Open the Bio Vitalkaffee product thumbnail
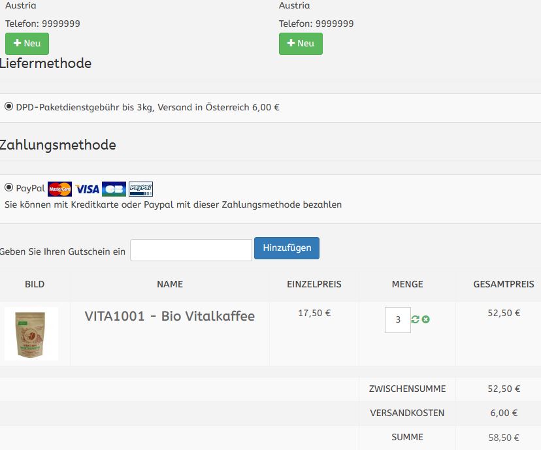This screenshot has height=450, width=541. 31,334
